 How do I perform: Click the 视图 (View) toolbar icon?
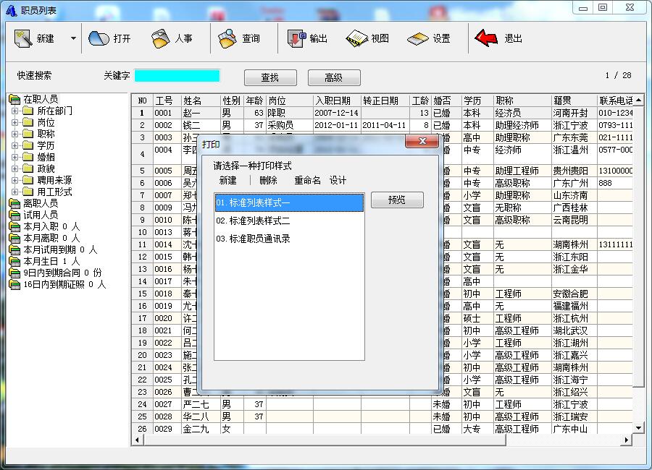point(357,38)
